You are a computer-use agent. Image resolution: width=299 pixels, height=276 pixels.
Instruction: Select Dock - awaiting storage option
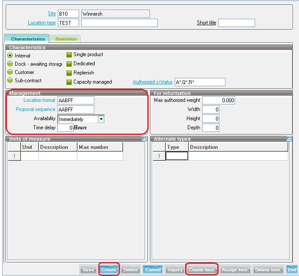[x=10, y=64]
